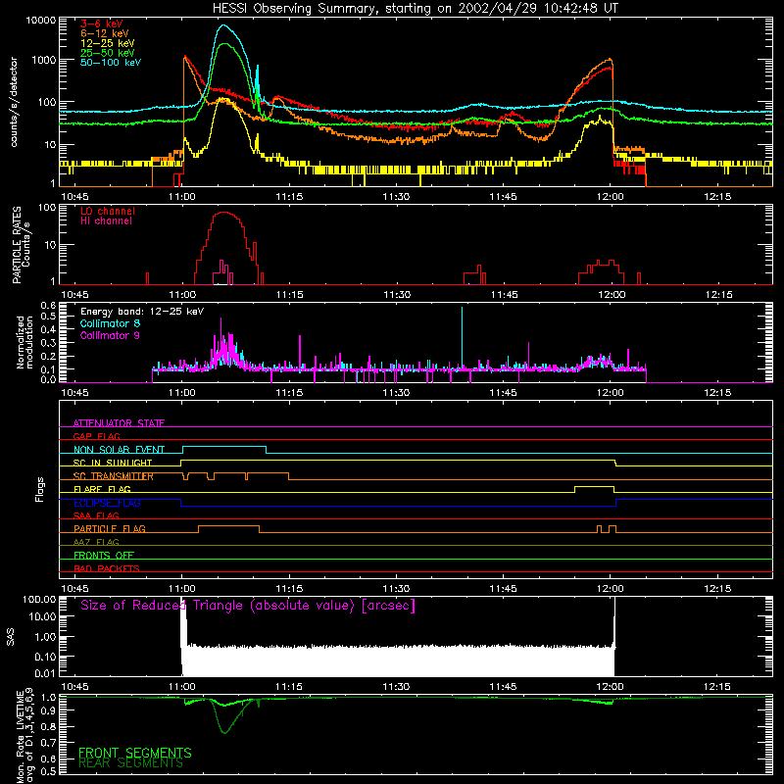Select the 1.00 tick on SAS axis
Image resolution: width=784 pixels, height=784 pixels.
(x=45, y=637)
